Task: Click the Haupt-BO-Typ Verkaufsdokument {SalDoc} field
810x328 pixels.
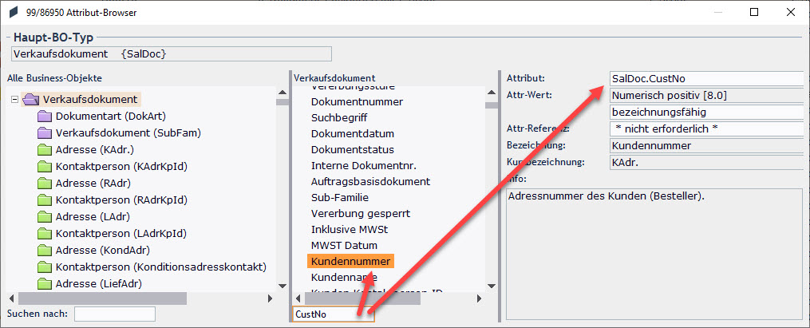Action: click(x=171, y=53)
